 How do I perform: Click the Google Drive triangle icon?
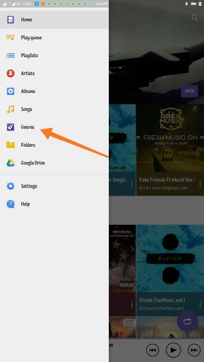click(x=11, y=163)
